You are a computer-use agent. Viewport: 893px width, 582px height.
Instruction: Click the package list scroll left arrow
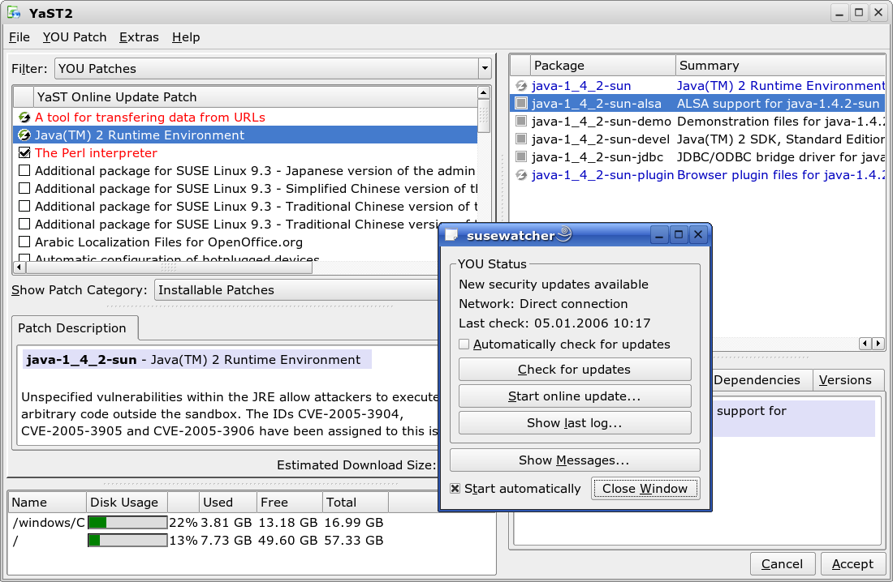(x=865, y=343)
